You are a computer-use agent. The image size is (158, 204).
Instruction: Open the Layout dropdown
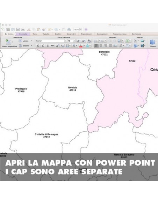31,41
